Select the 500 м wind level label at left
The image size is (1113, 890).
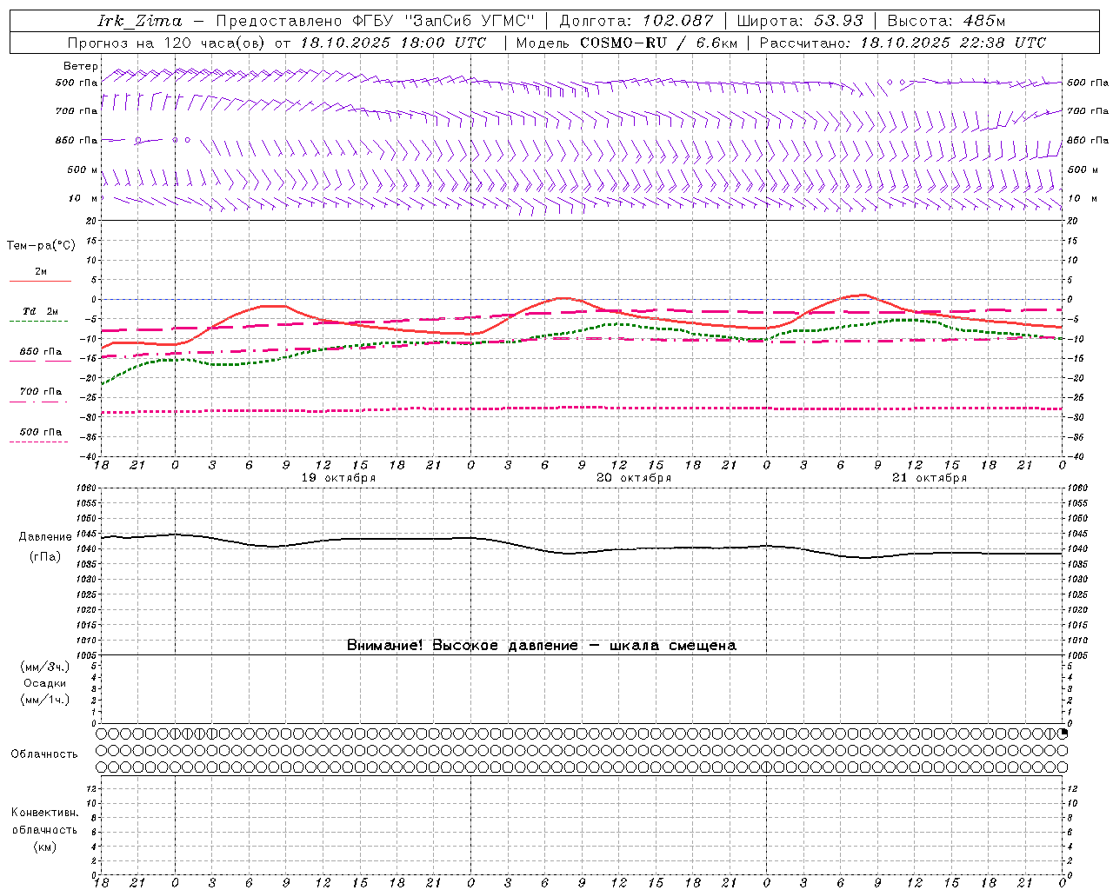click(83, 169)
